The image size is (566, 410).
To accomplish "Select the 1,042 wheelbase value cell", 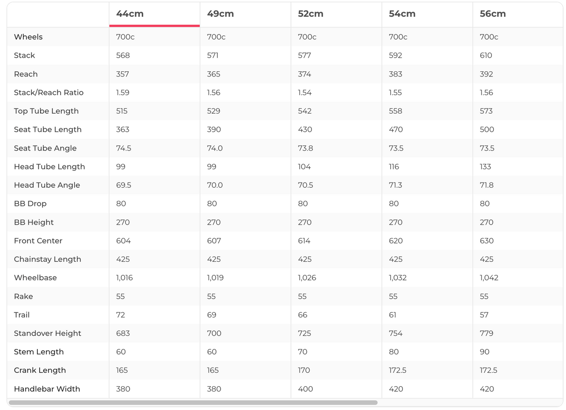I will pyautogui.click(x=489, y=278).
